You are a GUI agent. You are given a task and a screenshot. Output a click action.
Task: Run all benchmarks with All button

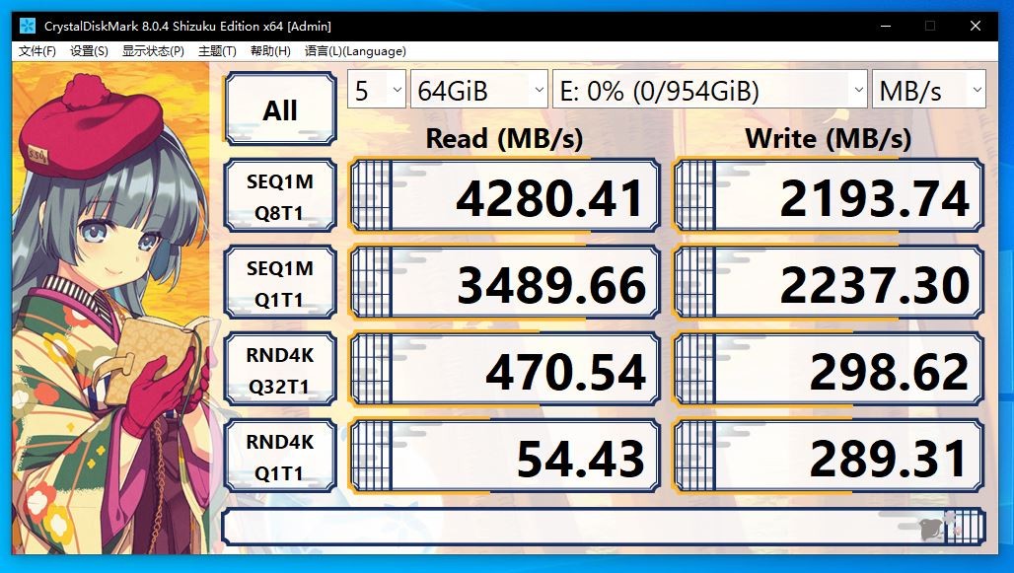(x=280, y=109)
